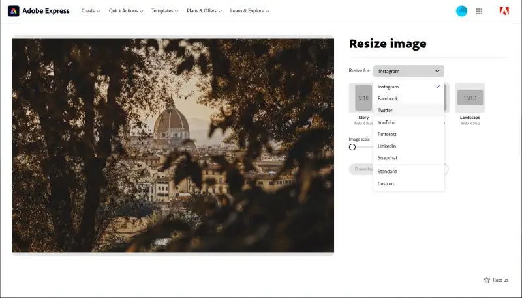Choose LinkedIn resize option

tap(387, 146)
